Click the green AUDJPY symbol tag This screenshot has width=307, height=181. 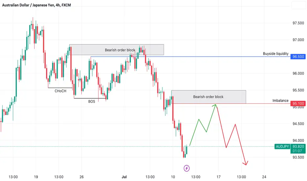pyautogui.click(x=282, y=146)
